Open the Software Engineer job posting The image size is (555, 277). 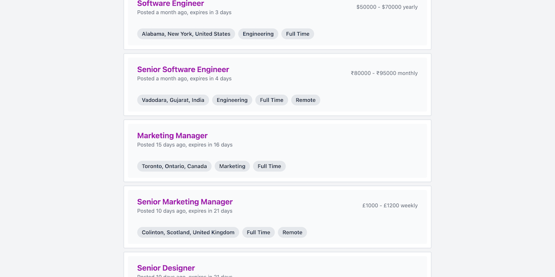(170, 4)
